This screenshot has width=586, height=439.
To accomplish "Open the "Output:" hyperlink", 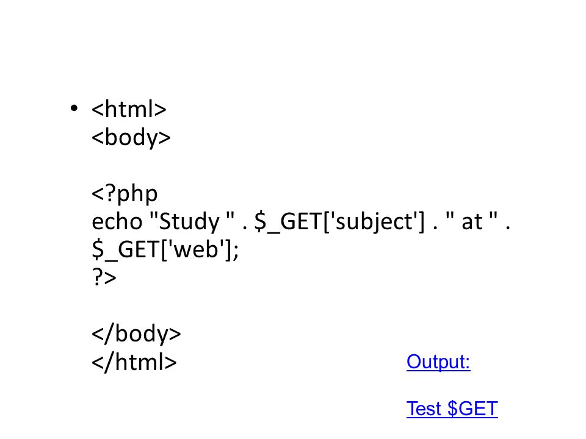I will pos(438,362).
